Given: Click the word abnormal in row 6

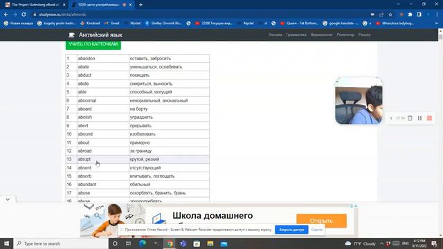Looking at the screenshot, I should click(87, 100).
